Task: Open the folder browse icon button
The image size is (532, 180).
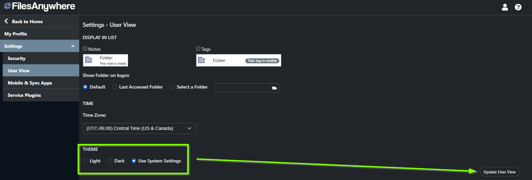Action: click(x=274, y=88)
